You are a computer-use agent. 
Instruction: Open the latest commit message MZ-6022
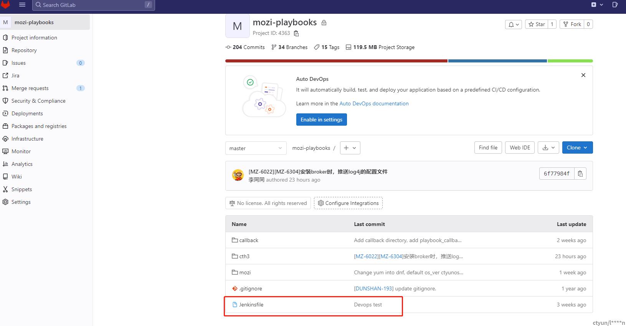(x=318, y=172)
